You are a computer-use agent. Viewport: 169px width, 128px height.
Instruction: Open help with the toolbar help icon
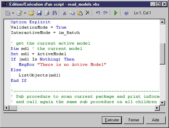[x=126, y=13]
